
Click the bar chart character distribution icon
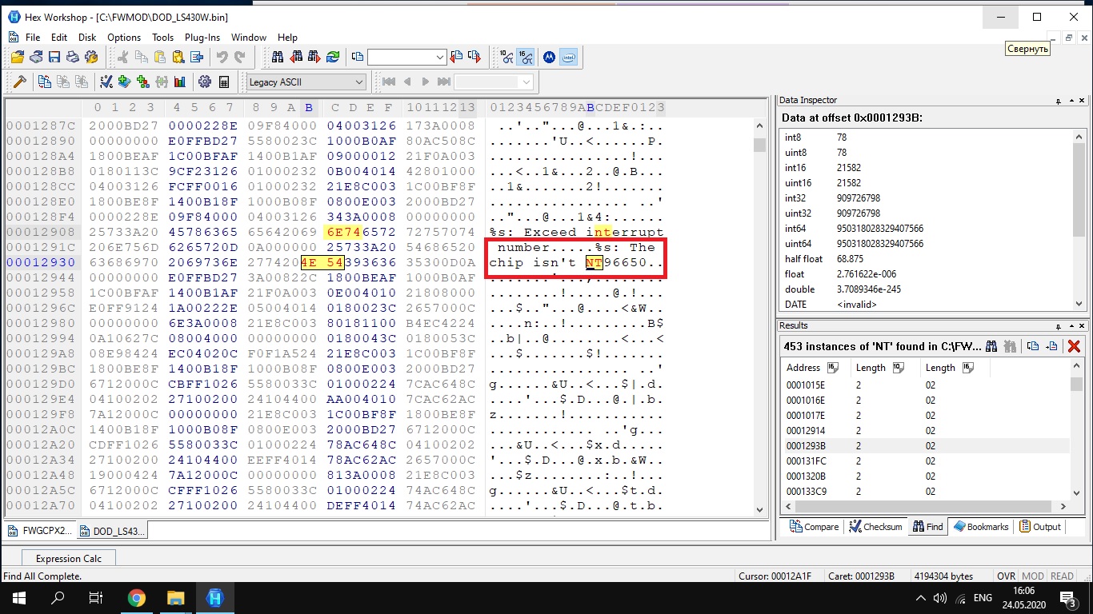[180, 82]
